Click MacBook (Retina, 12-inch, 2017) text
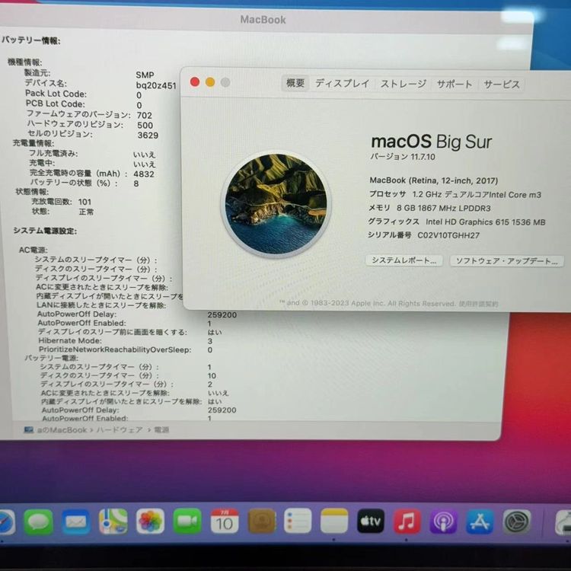571x571 pixels. (x=434, y=180)
